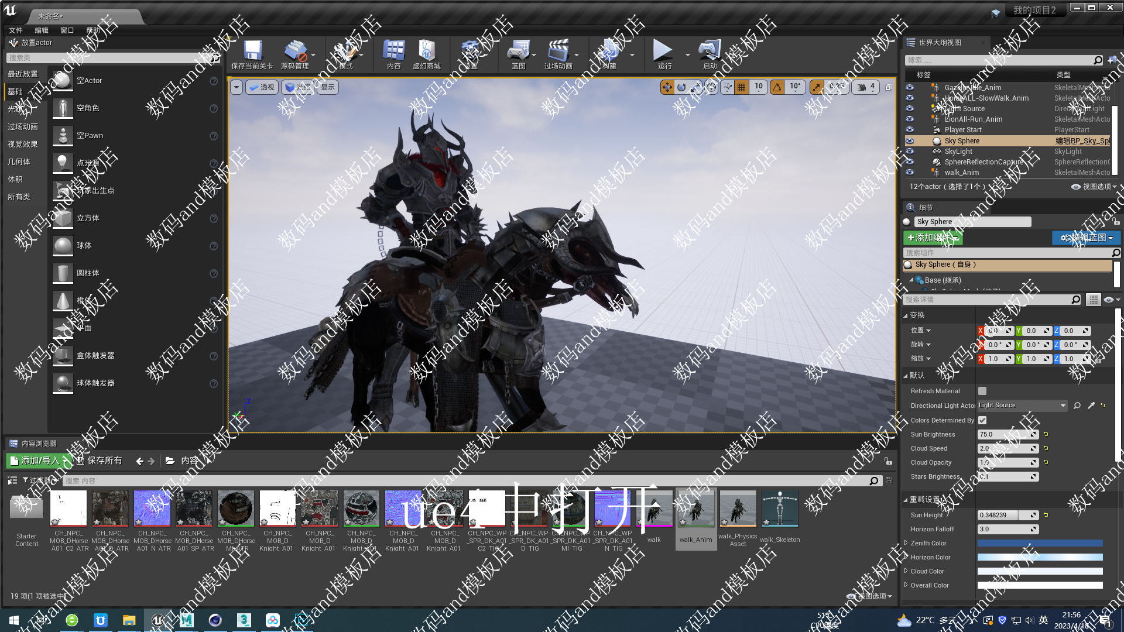Click the 启动 launch icon
The width and height of the screenshot is (1124, 632).
click(x=710, y=50)
